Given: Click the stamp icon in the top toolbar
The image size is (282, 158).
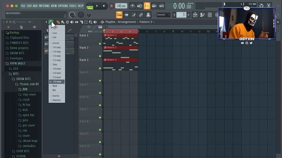Looking at the screenshot, I should click(x=148, y=15).
